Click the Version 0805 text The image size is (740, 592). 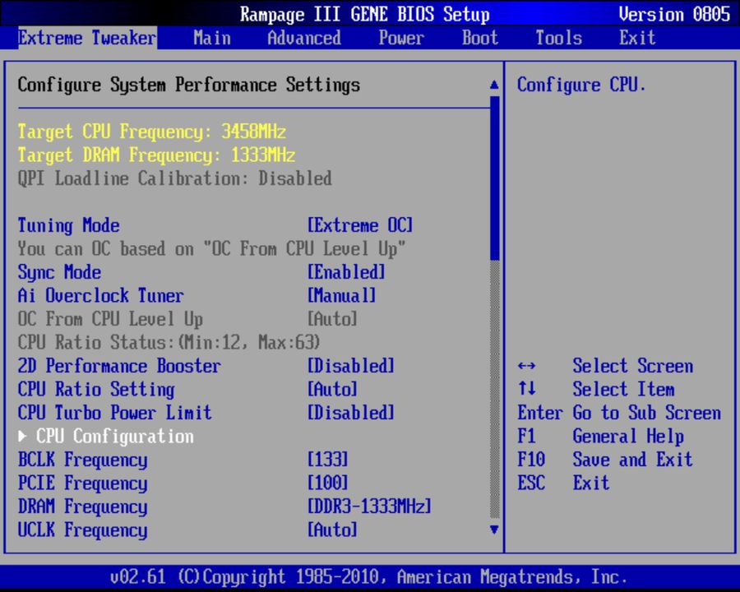point(674,14)
